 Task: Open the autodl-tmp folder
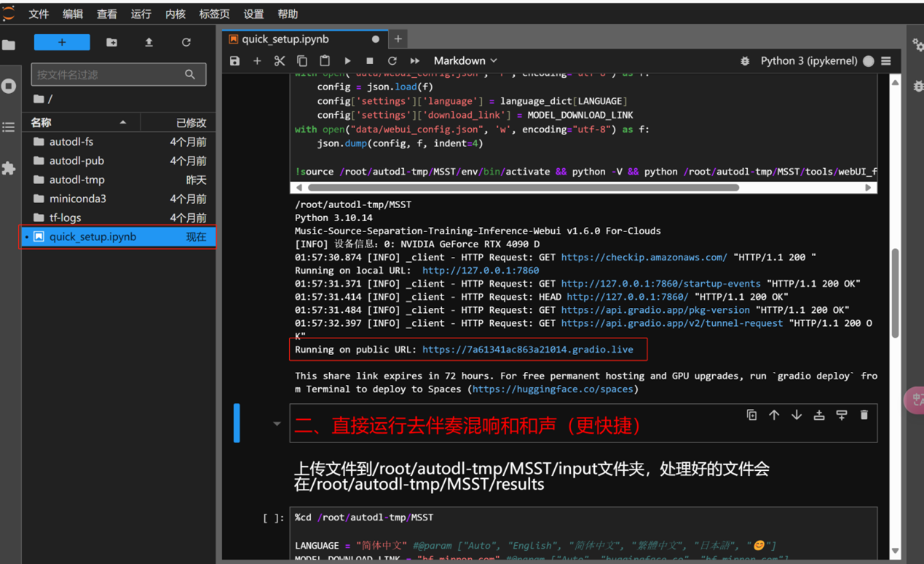point(76,180)
